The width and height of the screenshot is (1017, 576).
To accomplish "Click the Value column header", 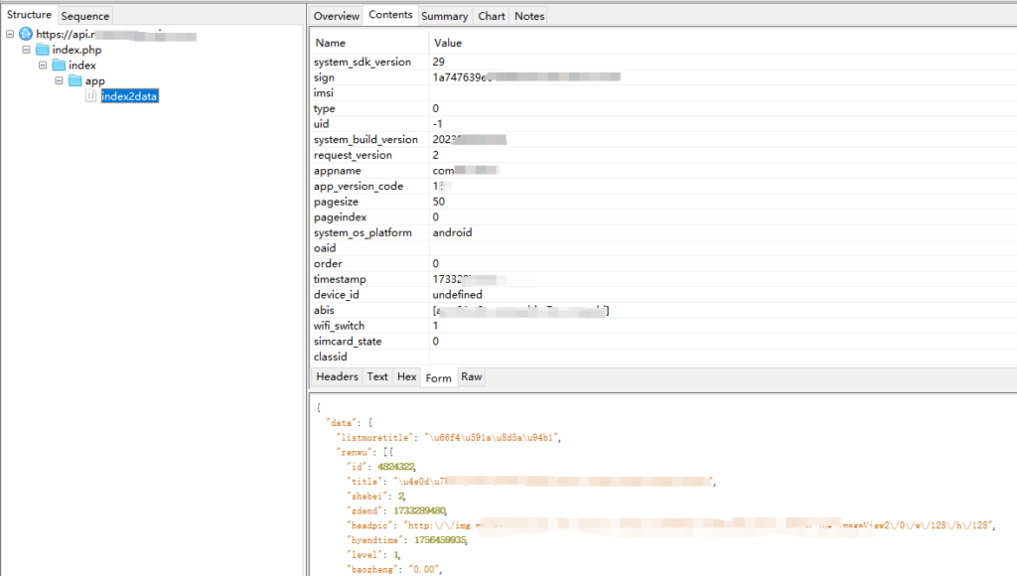I will [x=448, y=43].
